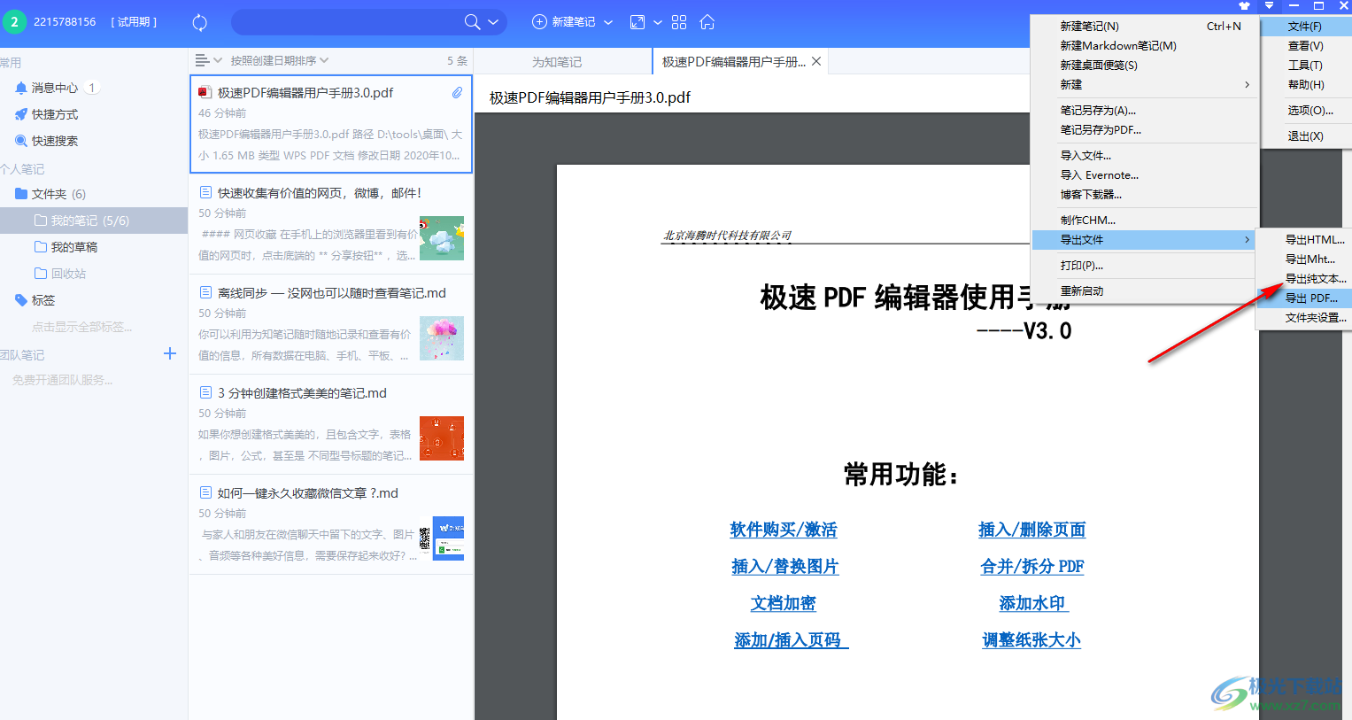This screenshot has width=1352, height=720.
Task: Click the list view mode icon
Action: (203, 60)
